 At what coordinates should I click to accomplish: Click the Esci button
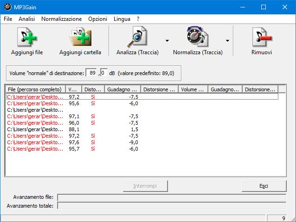[x=264, y=186]
